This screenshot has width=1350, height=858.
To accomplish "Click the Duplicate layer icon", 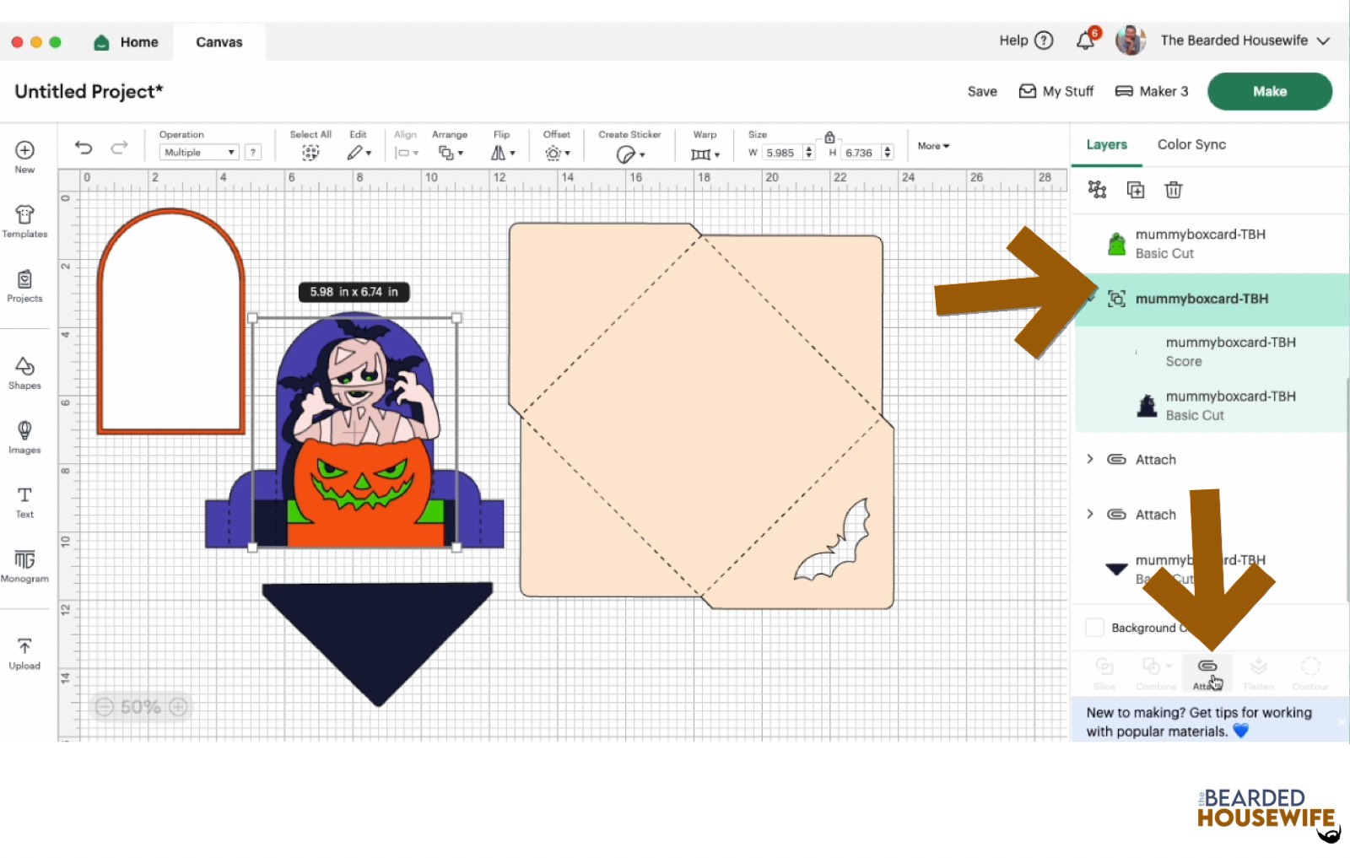I will tap(1136, 190).
